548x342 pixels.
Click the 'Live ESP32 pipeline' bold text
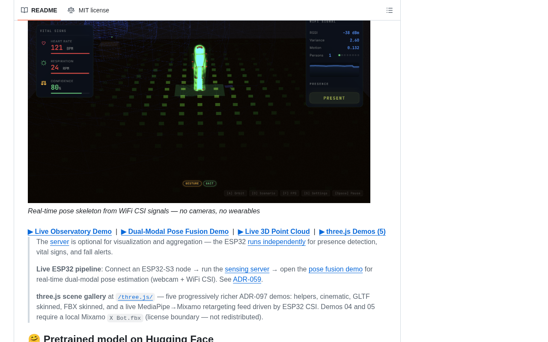click(x=68, y=269)
